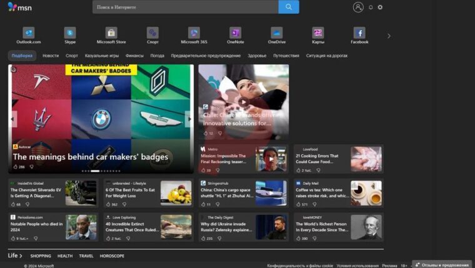Viewport: 475px width, 268px height.
Task: Like the car makers' badges story
Action: [x=16, y=167]
